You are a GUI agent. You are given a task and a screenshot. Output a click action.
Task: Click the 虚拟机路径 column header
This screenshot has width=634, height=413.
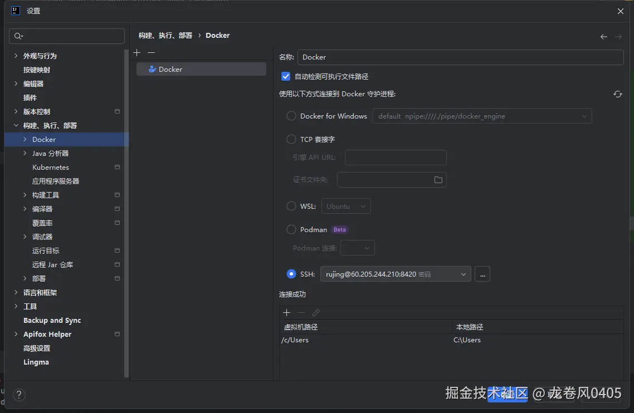[365, 327]
